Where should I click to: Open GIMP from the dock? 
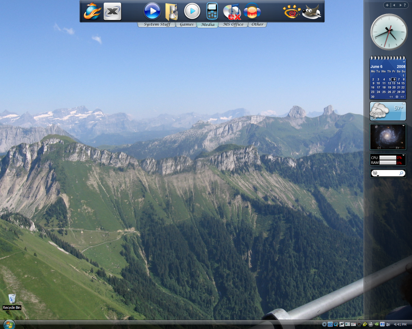[312, 12]
